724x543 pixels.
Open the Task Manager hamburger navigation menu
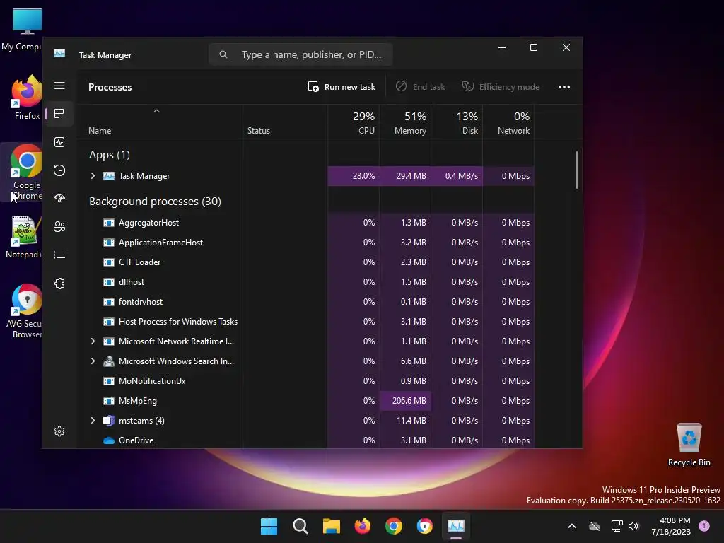pos(59,86)
